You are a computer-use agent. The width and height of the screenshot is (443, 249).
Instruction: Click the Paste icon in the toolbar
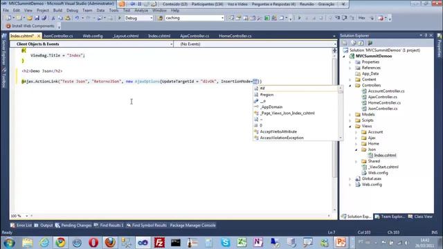click(x=68, y=18)
